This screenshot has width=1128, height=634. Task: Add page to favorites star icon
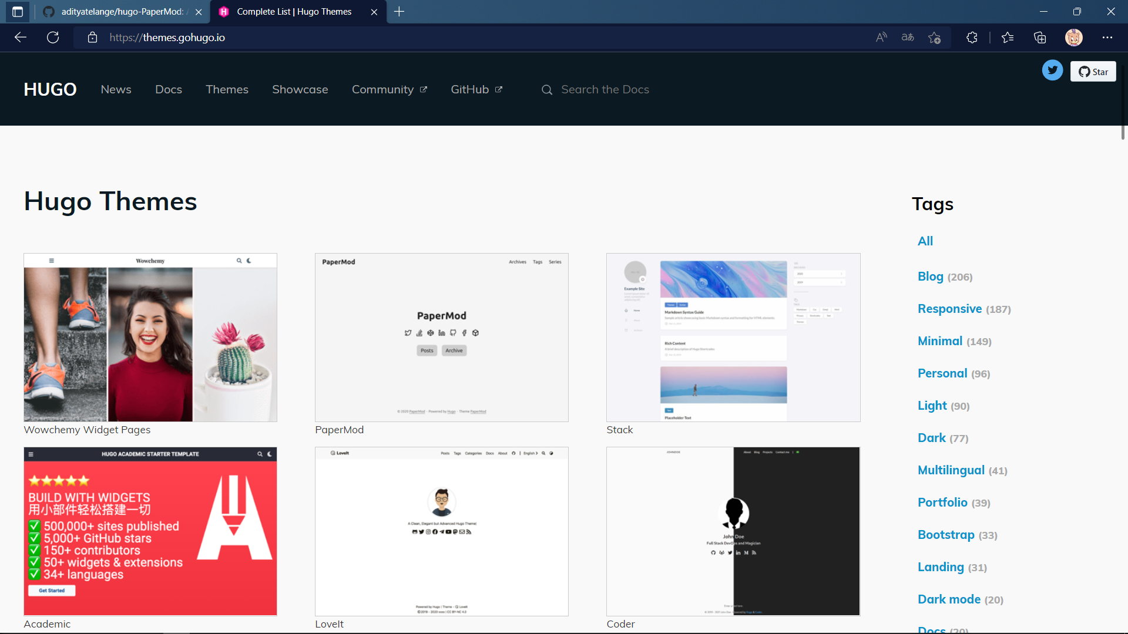[934, 38]
